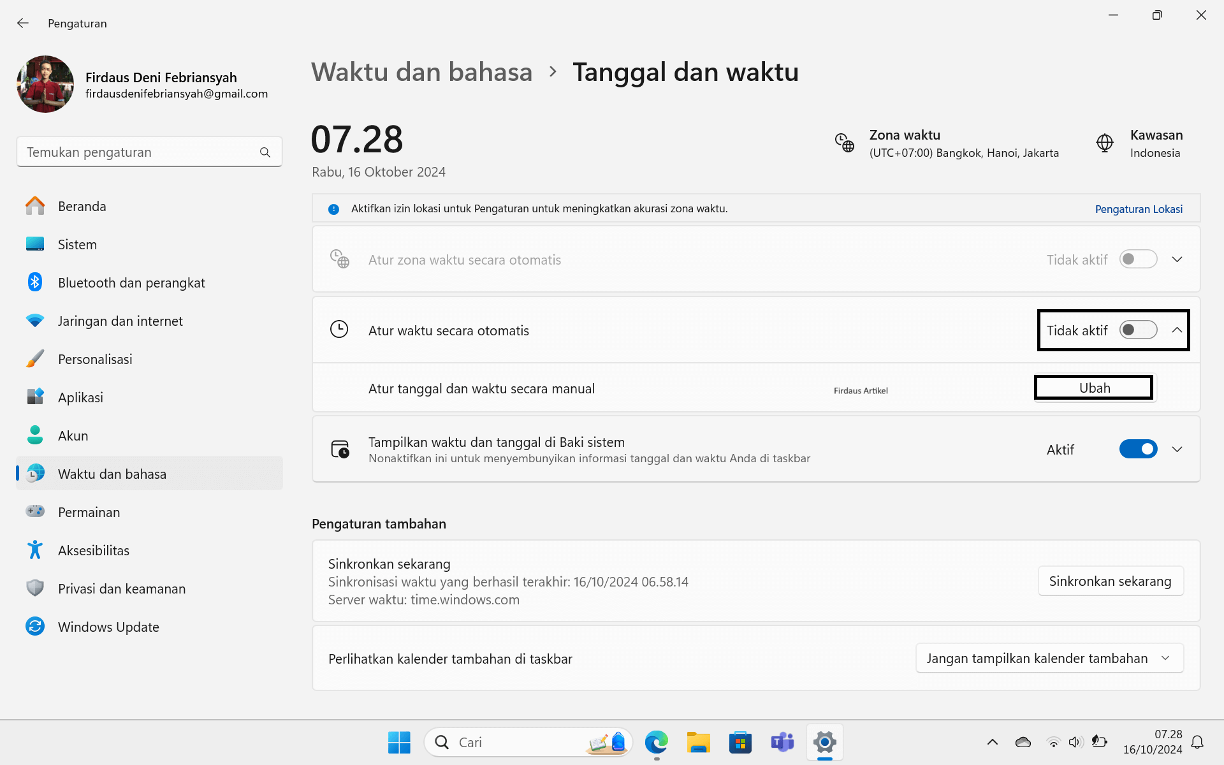The height and width of the screenshot is (765, 1224).
Task: Click the search magnifier icon in Temukan pengaturan
Action: click(x=265, y=152)
